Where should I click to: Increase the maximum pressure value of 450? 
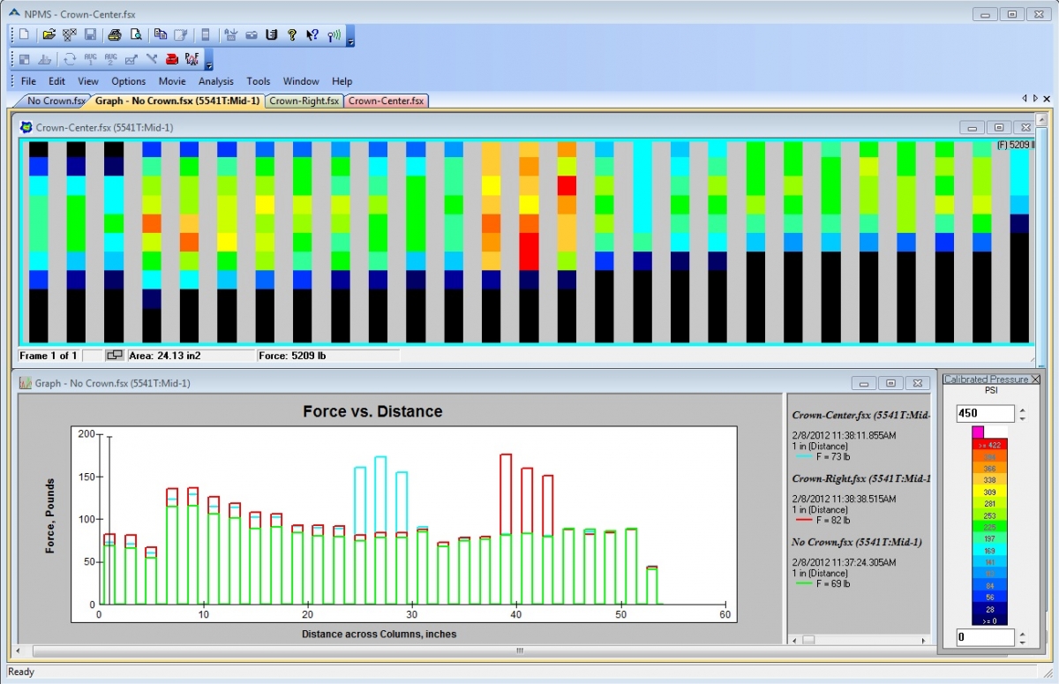click(1023, 410)
